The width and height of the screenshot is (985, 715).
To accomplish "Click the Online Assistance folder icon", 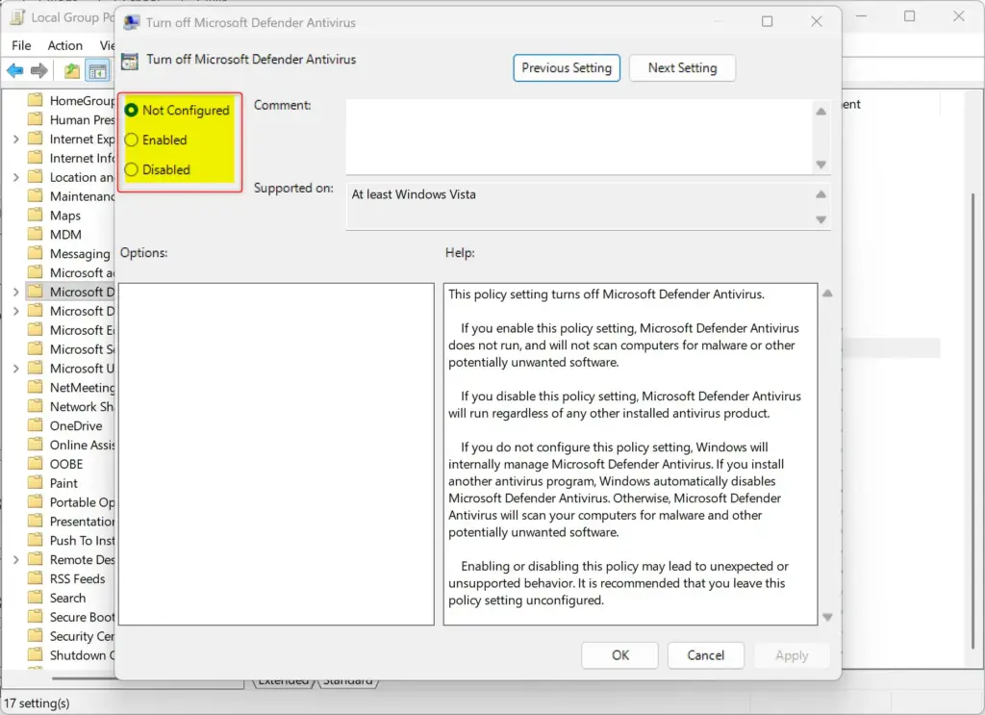I will pos(36,445).
